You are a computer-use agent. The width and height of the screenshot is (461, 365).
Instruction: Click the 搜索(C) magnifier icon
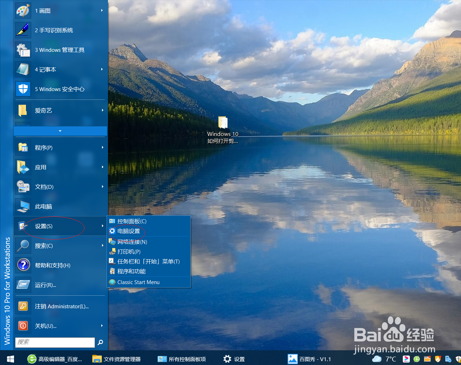tap(23, 246)
